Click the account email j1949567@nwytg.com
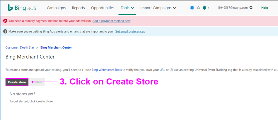The width and height of the screenshot is (278, 120). pyautogui.click(x=233, y=8)
